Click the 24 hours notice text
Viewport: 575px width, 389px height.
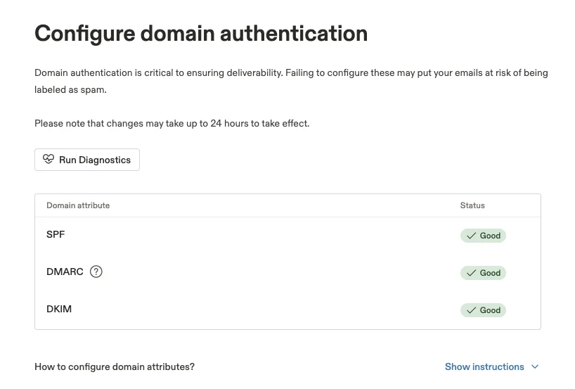pyautogui.click(x=172, y=123)
